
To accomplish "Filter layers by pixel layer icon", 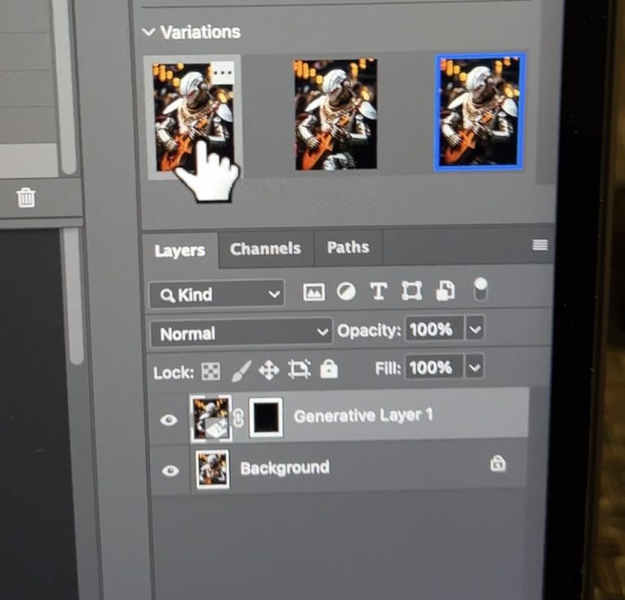I will (314, 293).
